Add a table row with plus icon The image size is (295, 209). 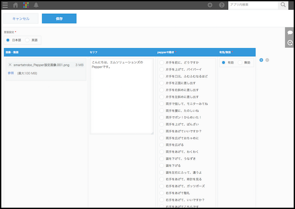261,60
